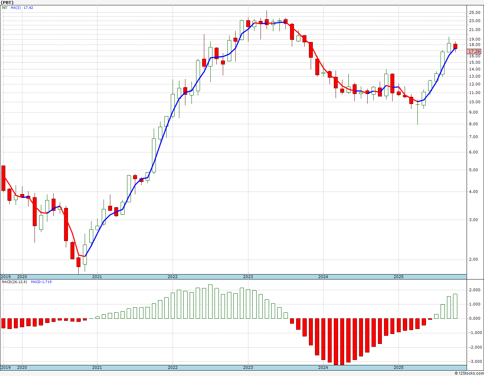
Task: Select the -1.000 MACD axis label
Action: coord(475,333)
